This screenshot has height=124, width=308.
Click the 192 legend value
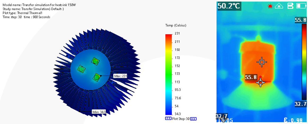tap(177, 50)
